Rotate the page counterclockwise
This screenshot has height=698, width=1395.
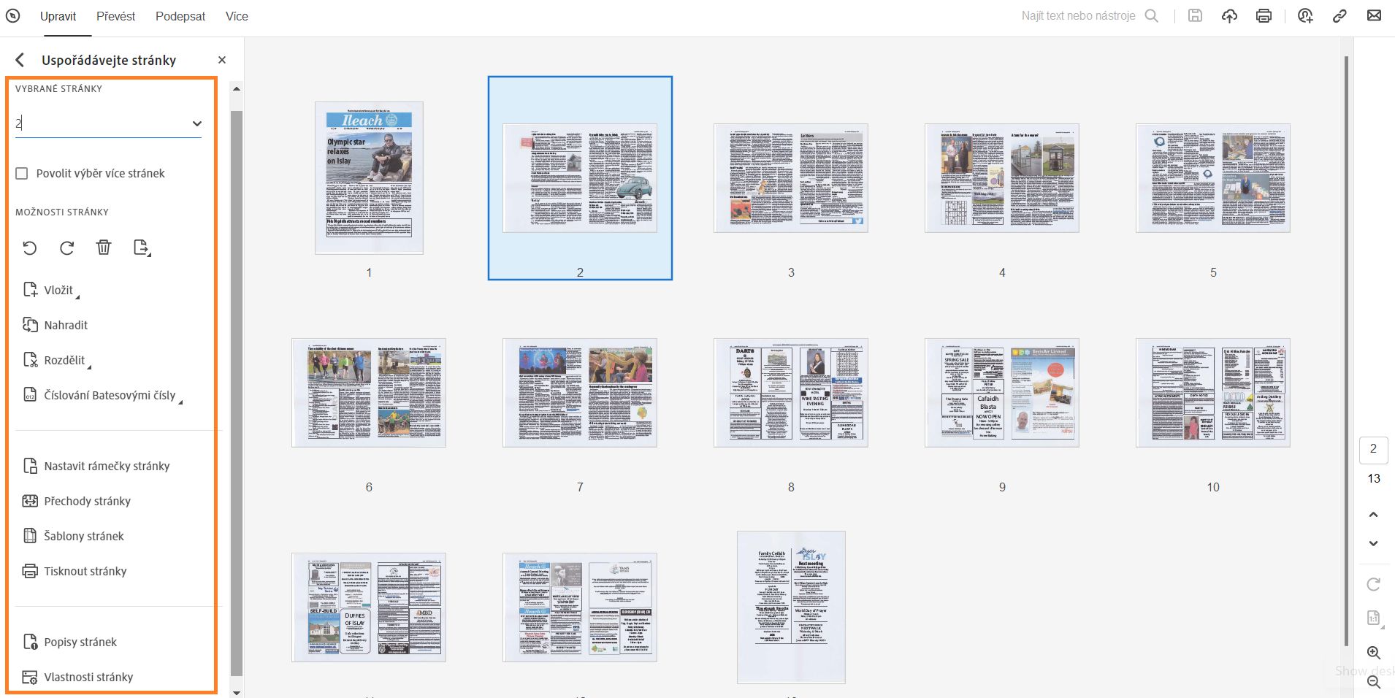pyautogui.click(x=30, y=248)
